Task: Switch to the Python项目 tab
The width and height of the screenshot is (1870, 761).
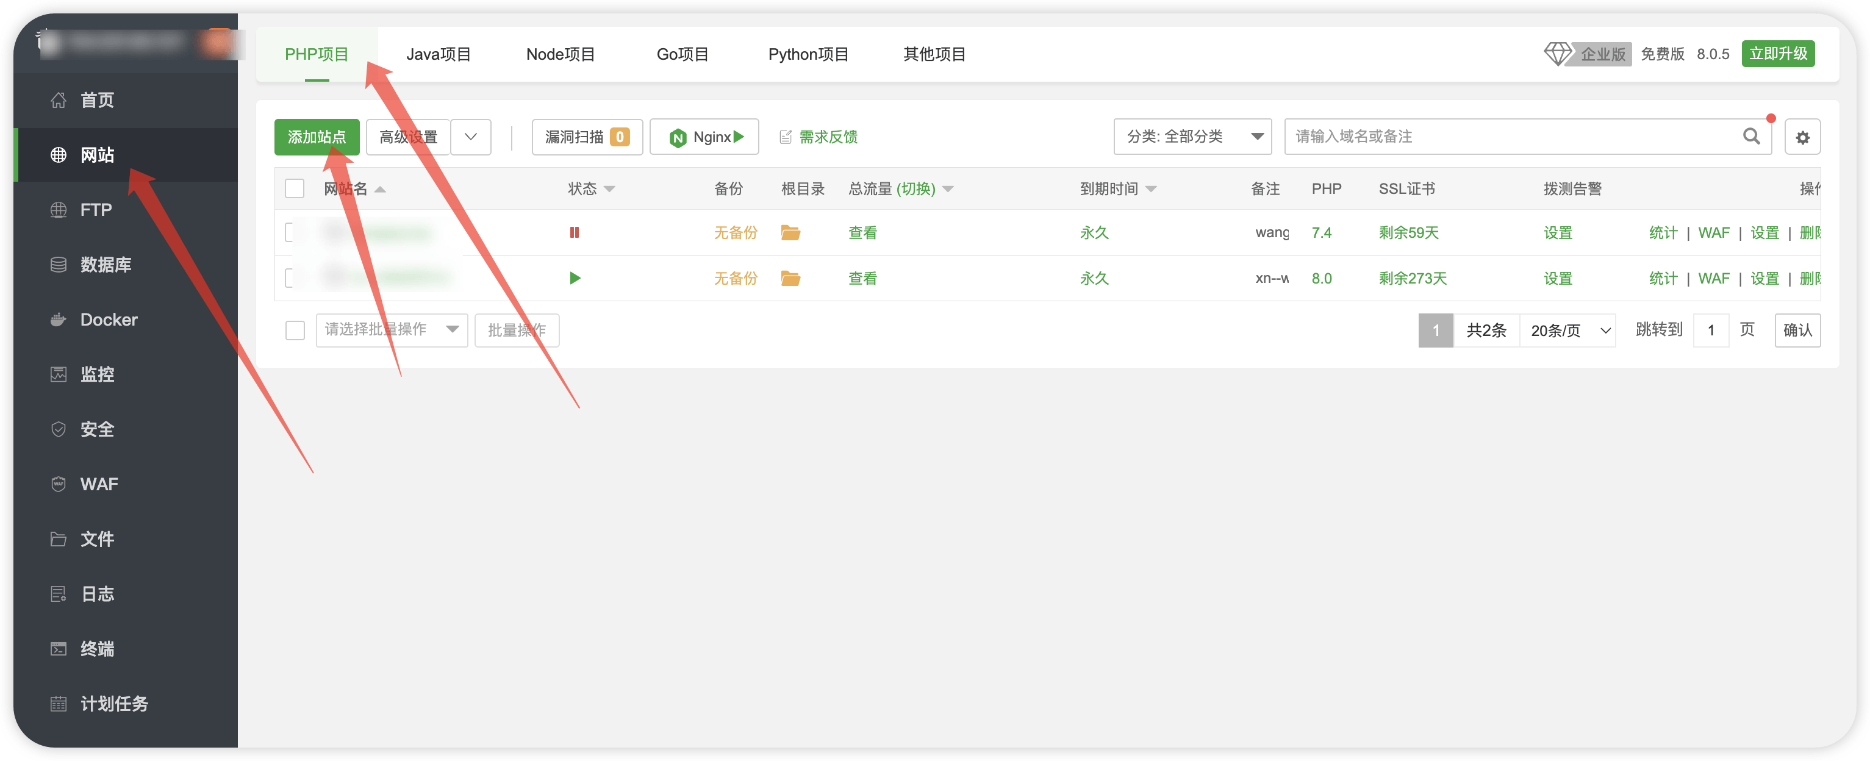Action: (x=808, y=54)
